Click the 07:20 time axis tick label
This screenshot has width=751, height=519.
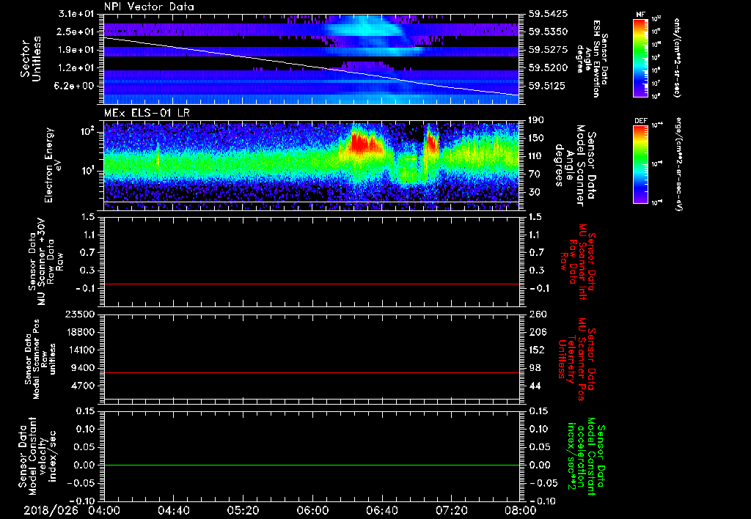[451, 510]
